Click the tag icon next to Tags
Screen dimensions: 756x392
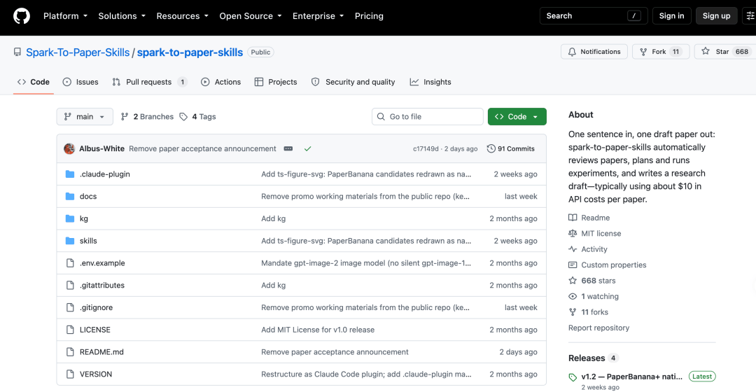pos(183,117)
